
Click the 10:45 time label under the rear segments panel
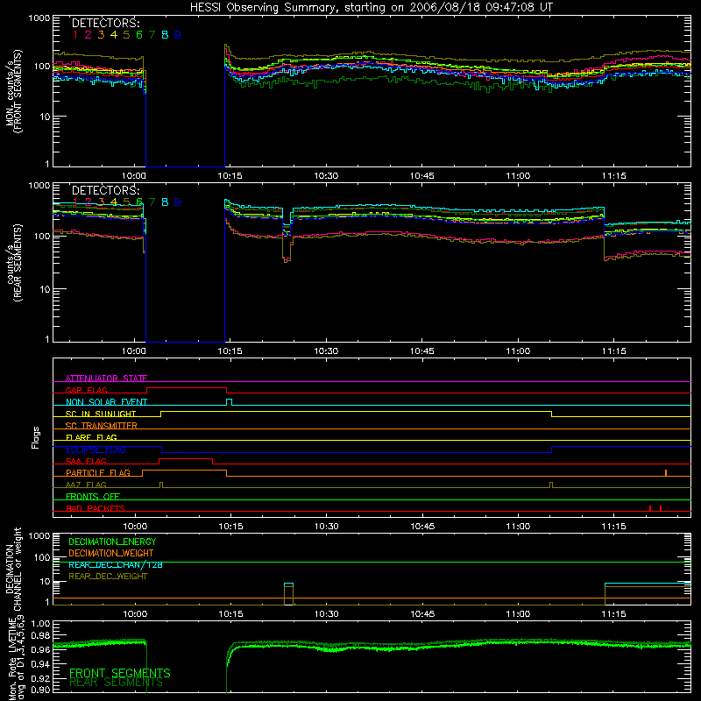tap(422, 351)
